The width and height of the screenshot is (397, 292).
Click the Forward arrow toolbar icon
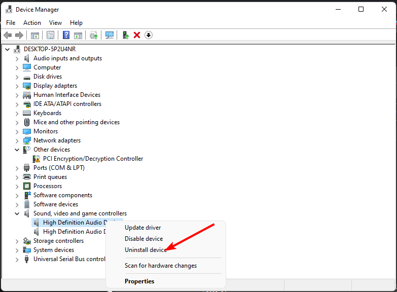pos(19,35)
